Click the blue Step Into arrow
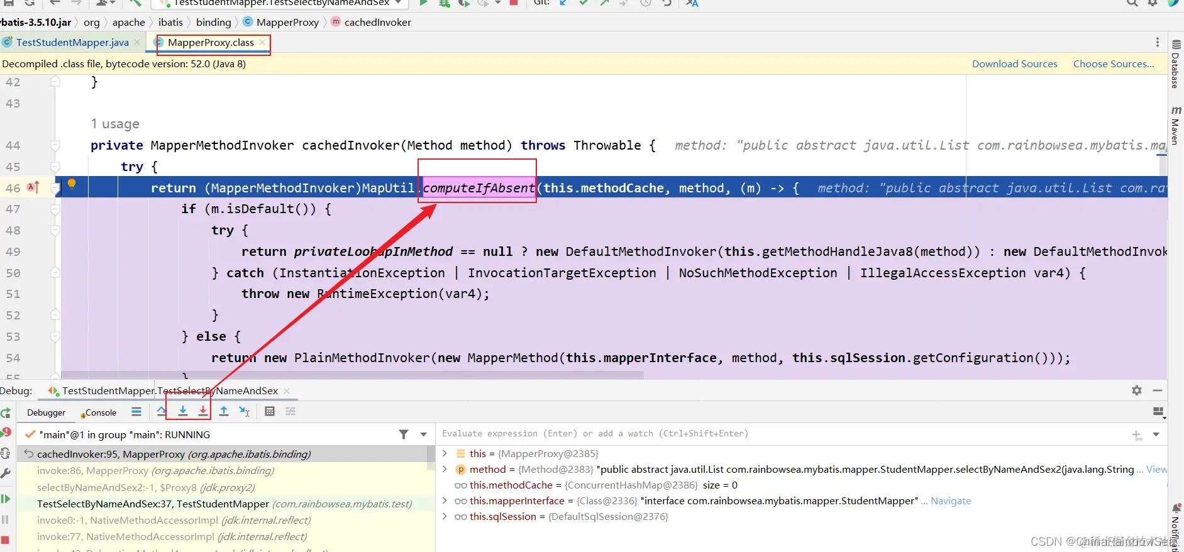The width and height of the screenshot is (1184, 552). tap(183, 411)
